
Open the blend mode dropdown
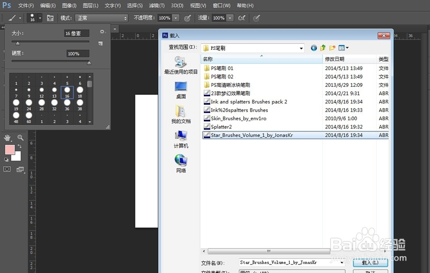pos(102,18)
